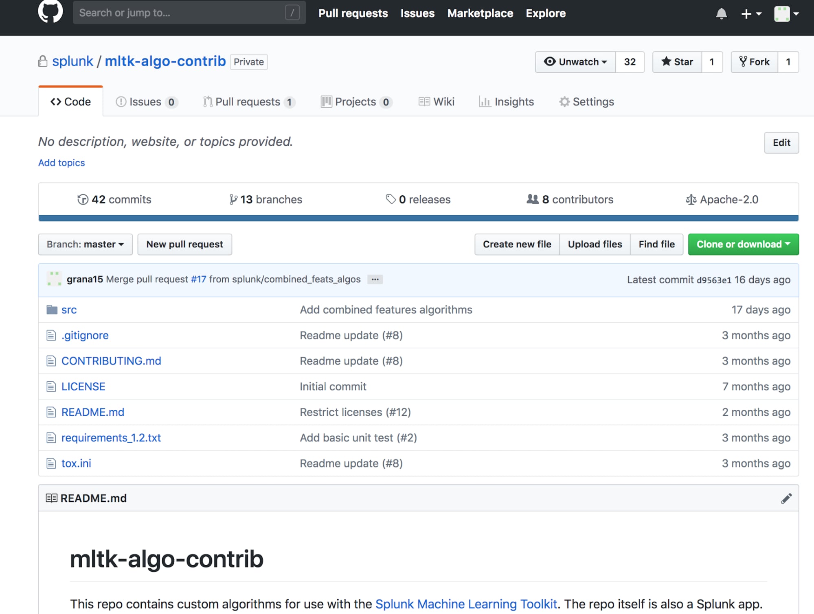Click the branches fork icon
The image size is (814, 614).
(x=233, y=199)
